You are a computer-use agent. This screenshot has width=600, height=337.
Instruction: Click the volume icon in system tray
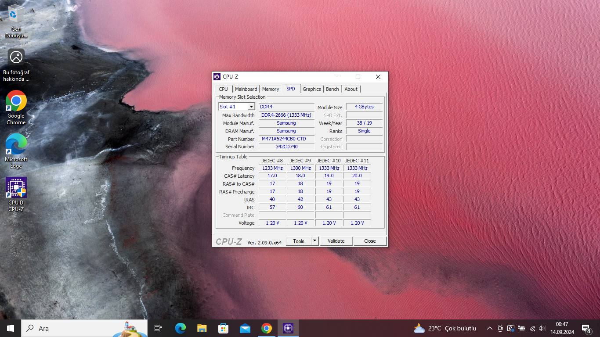tap(542, 328)
